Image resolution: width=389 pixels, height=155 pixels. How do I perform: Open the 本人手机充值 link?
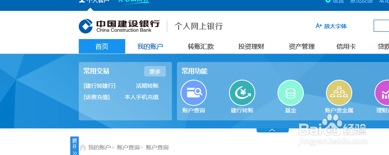(x=142, y=97)
